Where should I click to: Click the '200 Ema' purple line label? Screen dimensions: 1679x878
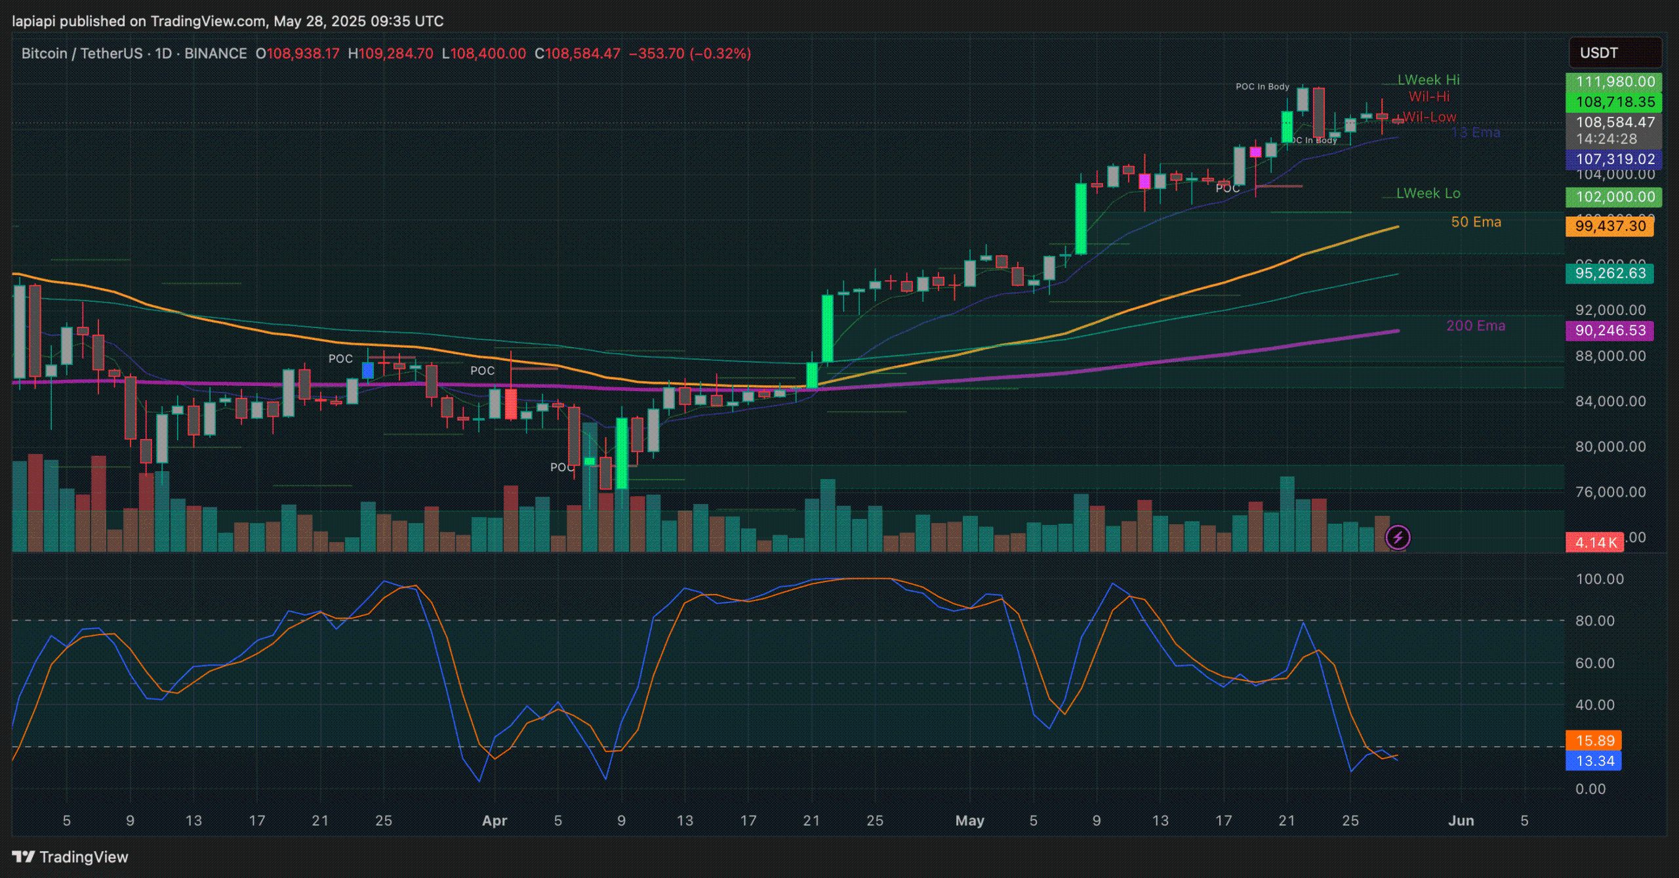[x=1475, y=326]
